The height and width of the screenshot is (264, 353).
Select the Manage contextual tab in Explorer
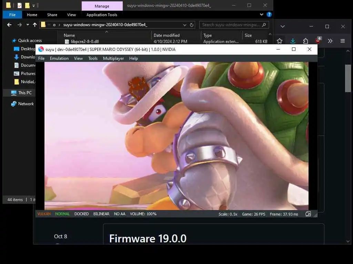click(102, 6)
